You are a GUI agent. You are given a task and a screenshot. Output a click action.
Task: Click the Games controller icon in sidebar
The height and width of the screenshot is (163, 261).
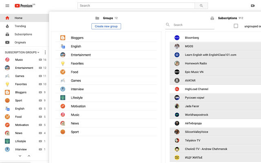[7, 76]
